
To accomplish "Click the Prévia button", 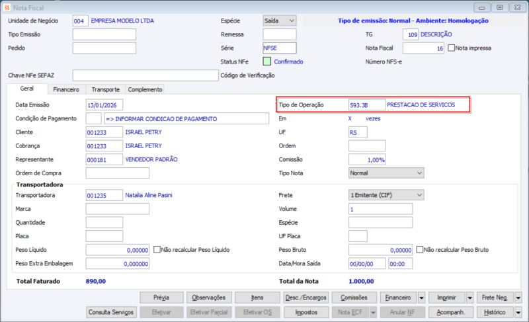I will click(161, 298).
